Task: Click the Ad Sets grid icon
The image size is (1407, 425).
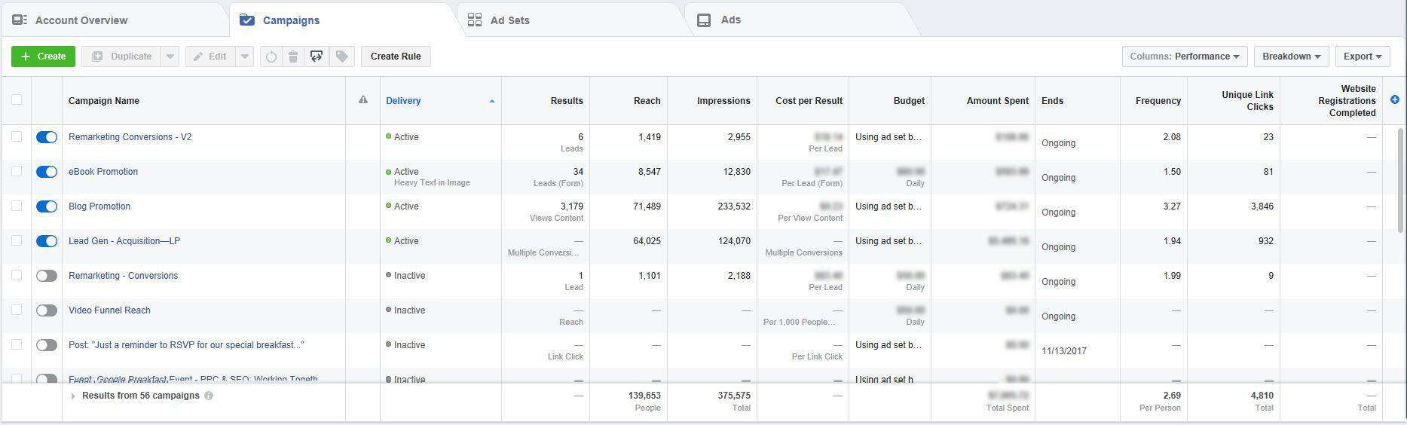Action: [475, 20]
